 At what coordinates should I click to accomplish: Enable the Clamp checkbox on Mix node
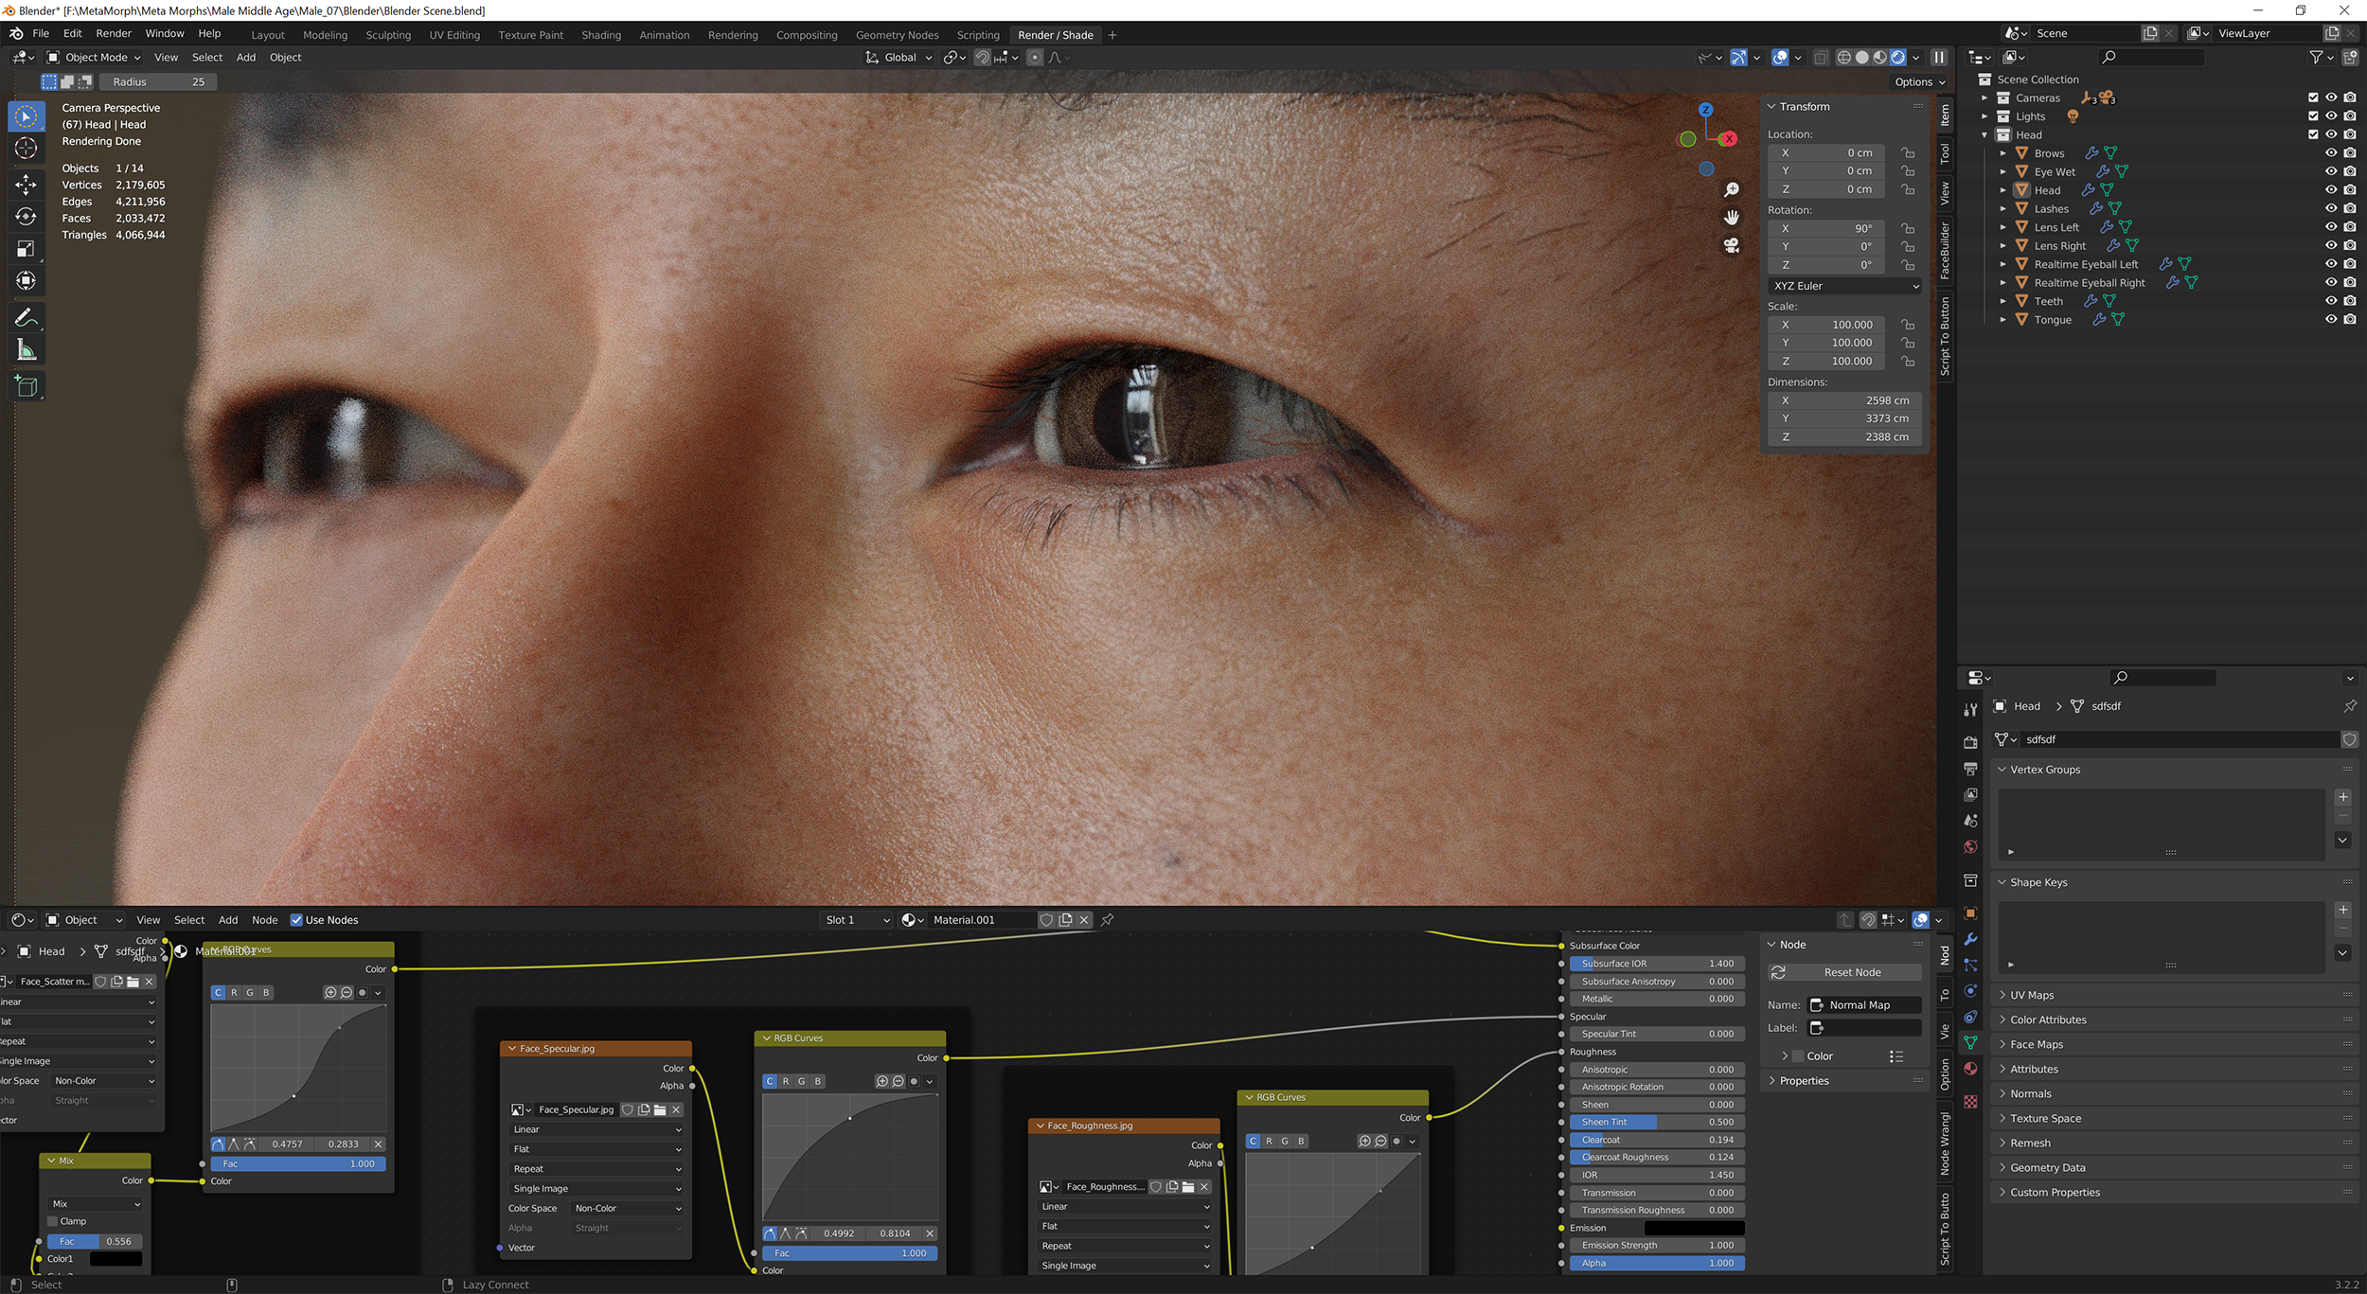click(53, 1221)
